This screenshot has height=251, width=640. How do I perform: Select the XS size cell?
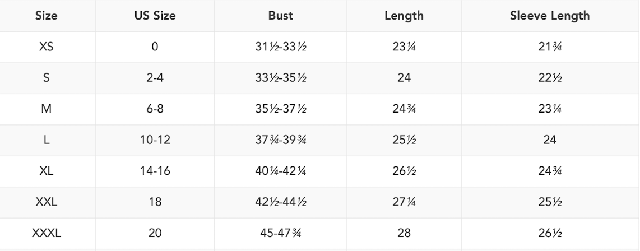click(x=47, y=47)
